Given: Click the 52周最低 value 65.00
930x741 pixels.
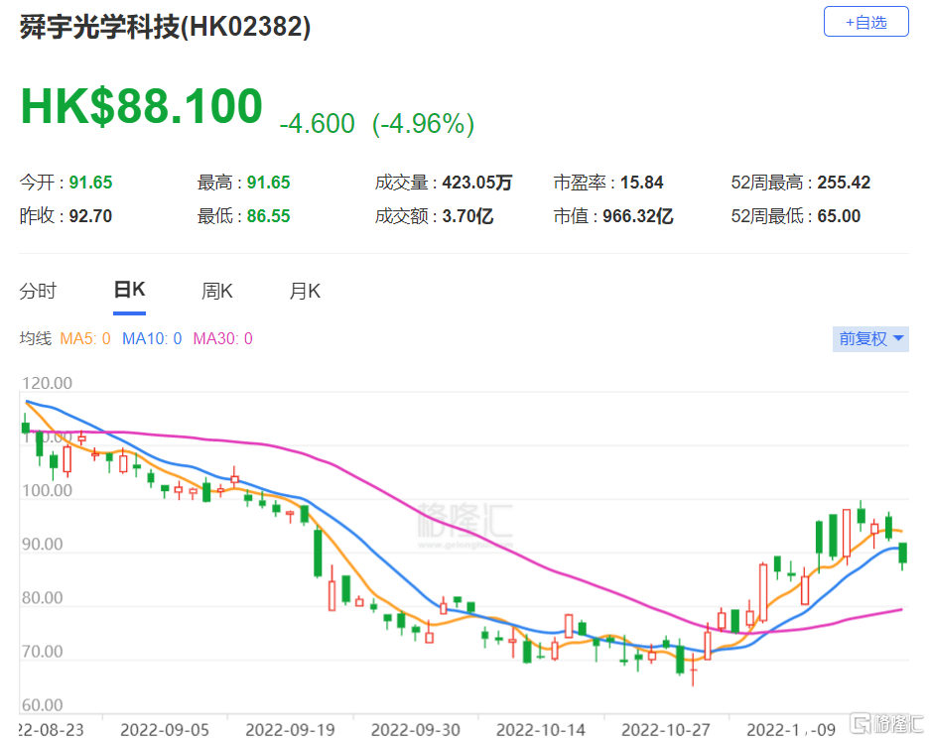Looking at the screenshot, I should point(839,216).
